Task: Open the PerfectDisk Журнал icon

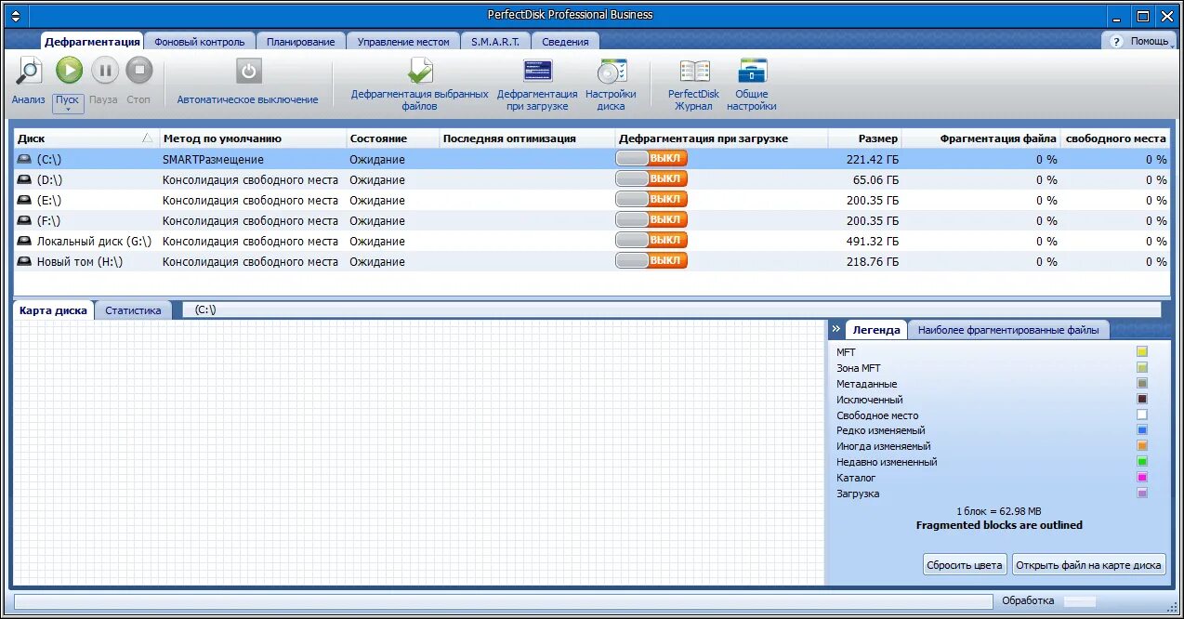Action: click(x=694, y=72)
